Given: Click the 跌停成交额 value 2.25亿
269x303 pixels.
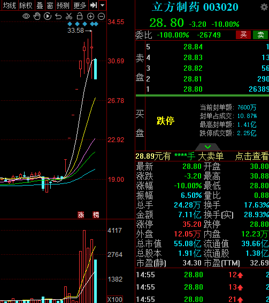Looking at the screenshot, I should (x=247, y=133).
